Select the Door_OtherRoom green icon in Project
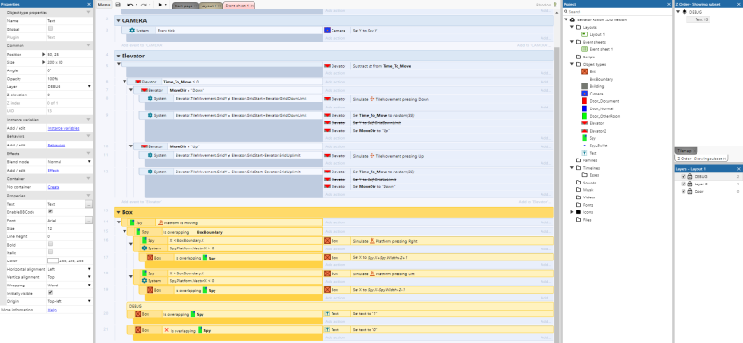 pos(584,116)
